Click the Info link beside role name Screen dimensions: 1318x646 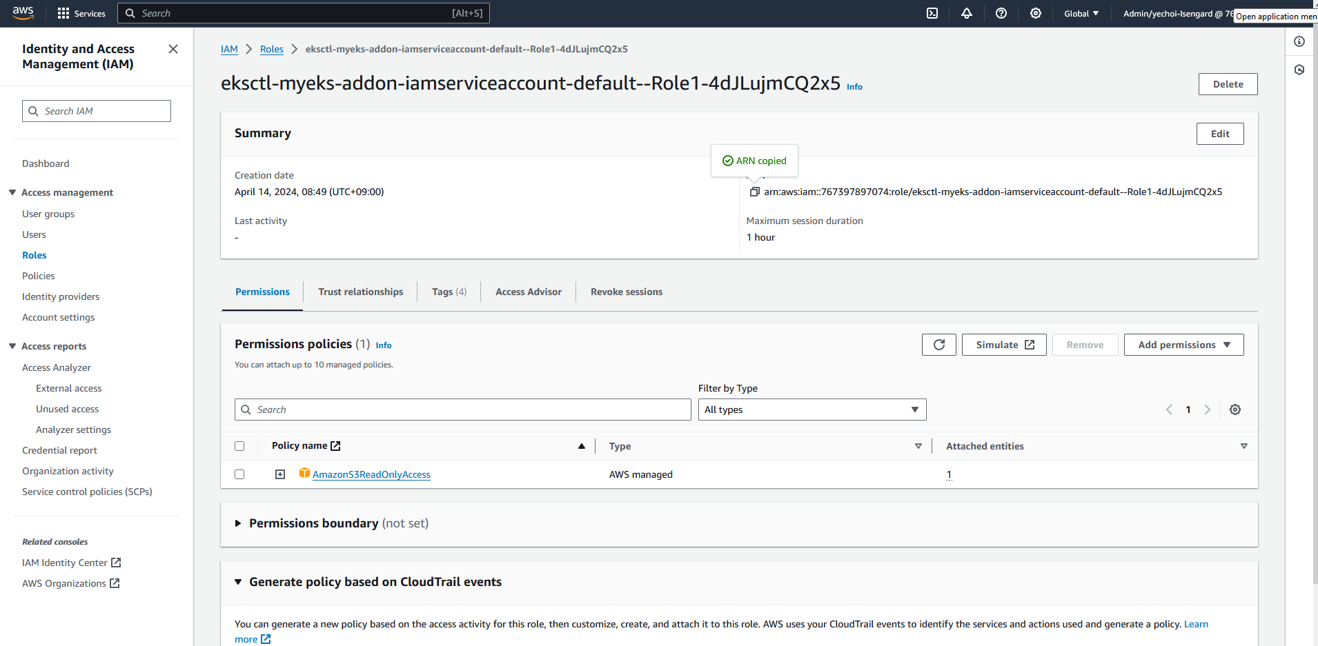854,87
